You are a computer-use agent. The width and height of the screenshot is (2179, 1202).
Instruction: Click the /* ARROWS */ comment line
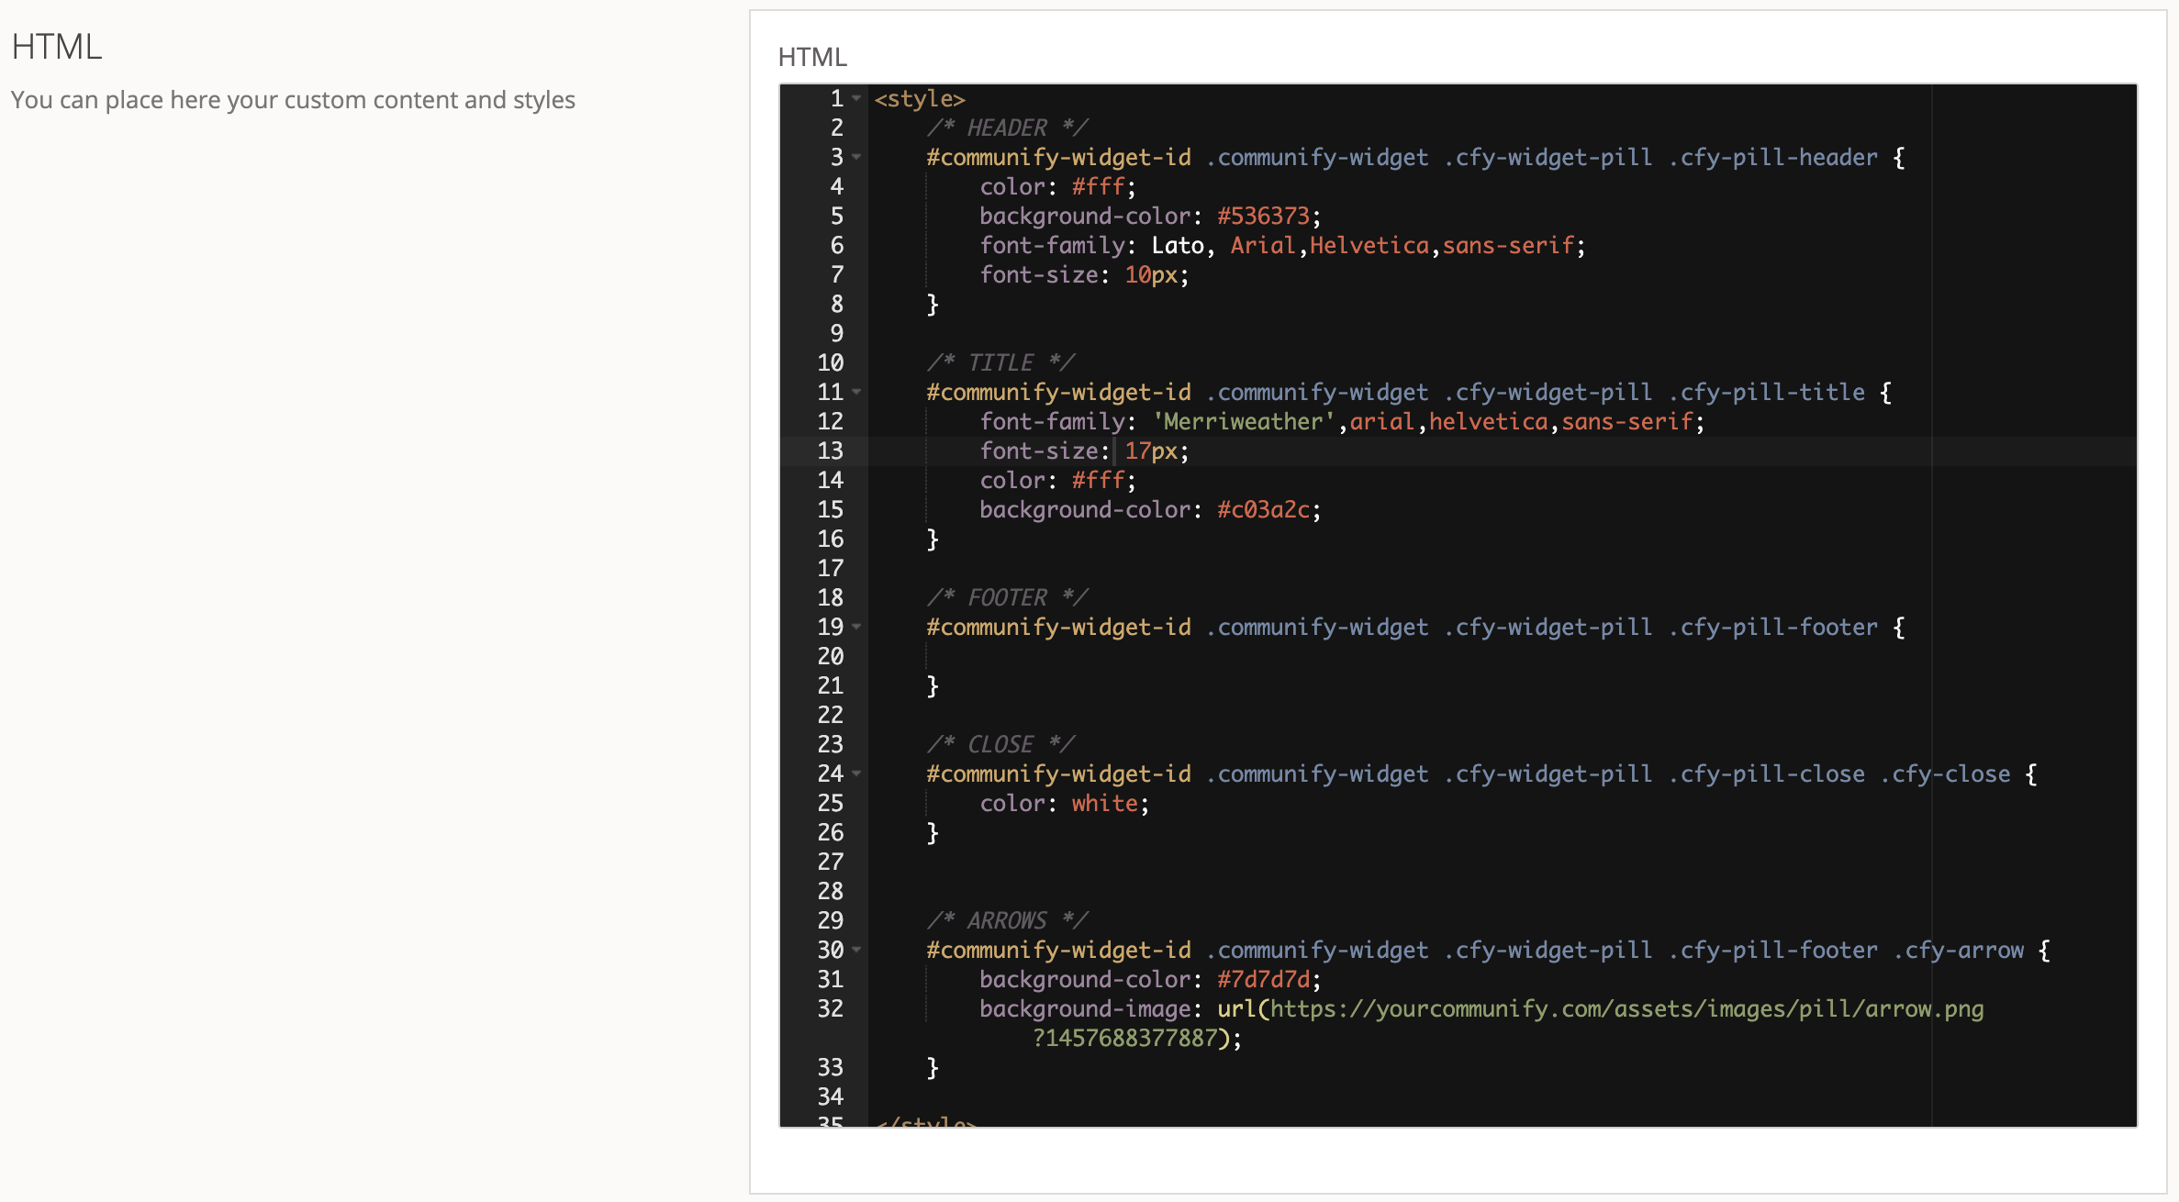point(1007,920)
